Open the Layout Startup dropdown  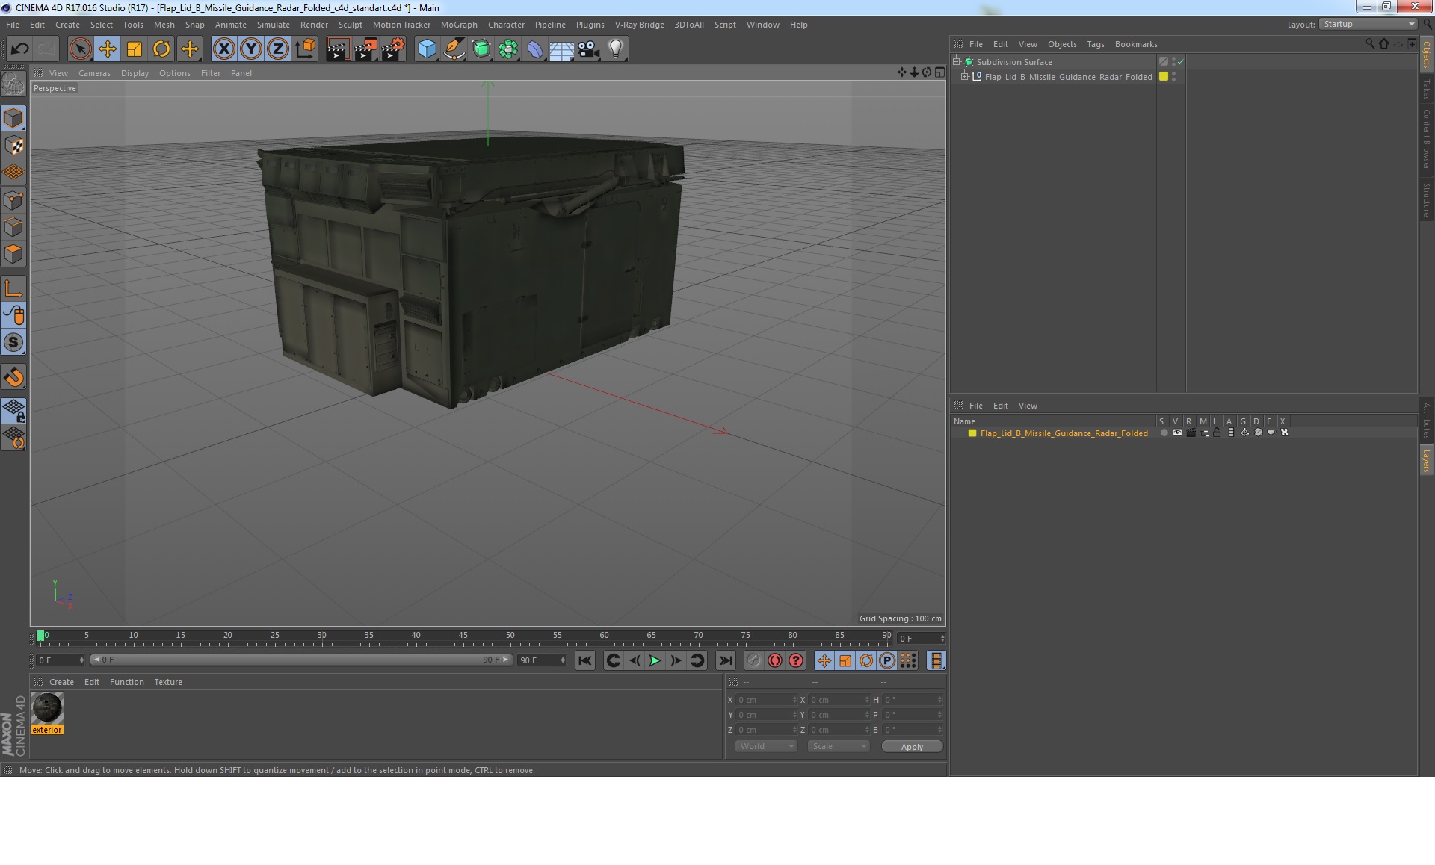click(x=1368, y=24)
